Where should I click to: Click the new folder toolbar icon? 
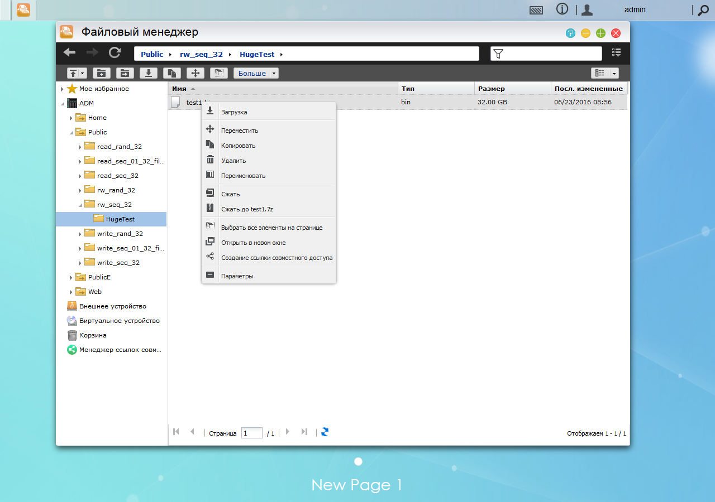pyautogui.click(x=101, y=73)
